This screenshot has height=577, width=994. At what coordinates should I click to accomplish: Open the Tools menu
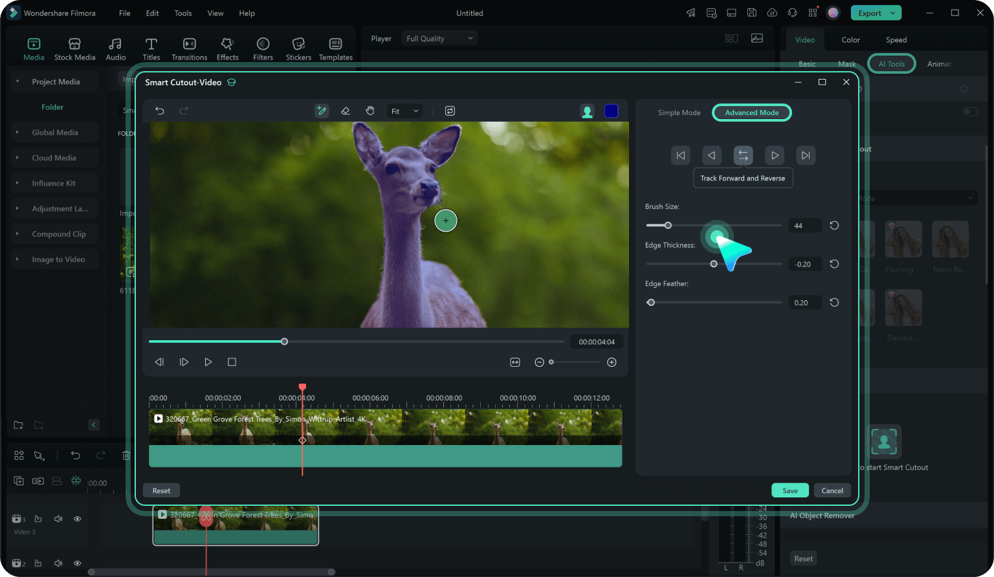(183, 13)
